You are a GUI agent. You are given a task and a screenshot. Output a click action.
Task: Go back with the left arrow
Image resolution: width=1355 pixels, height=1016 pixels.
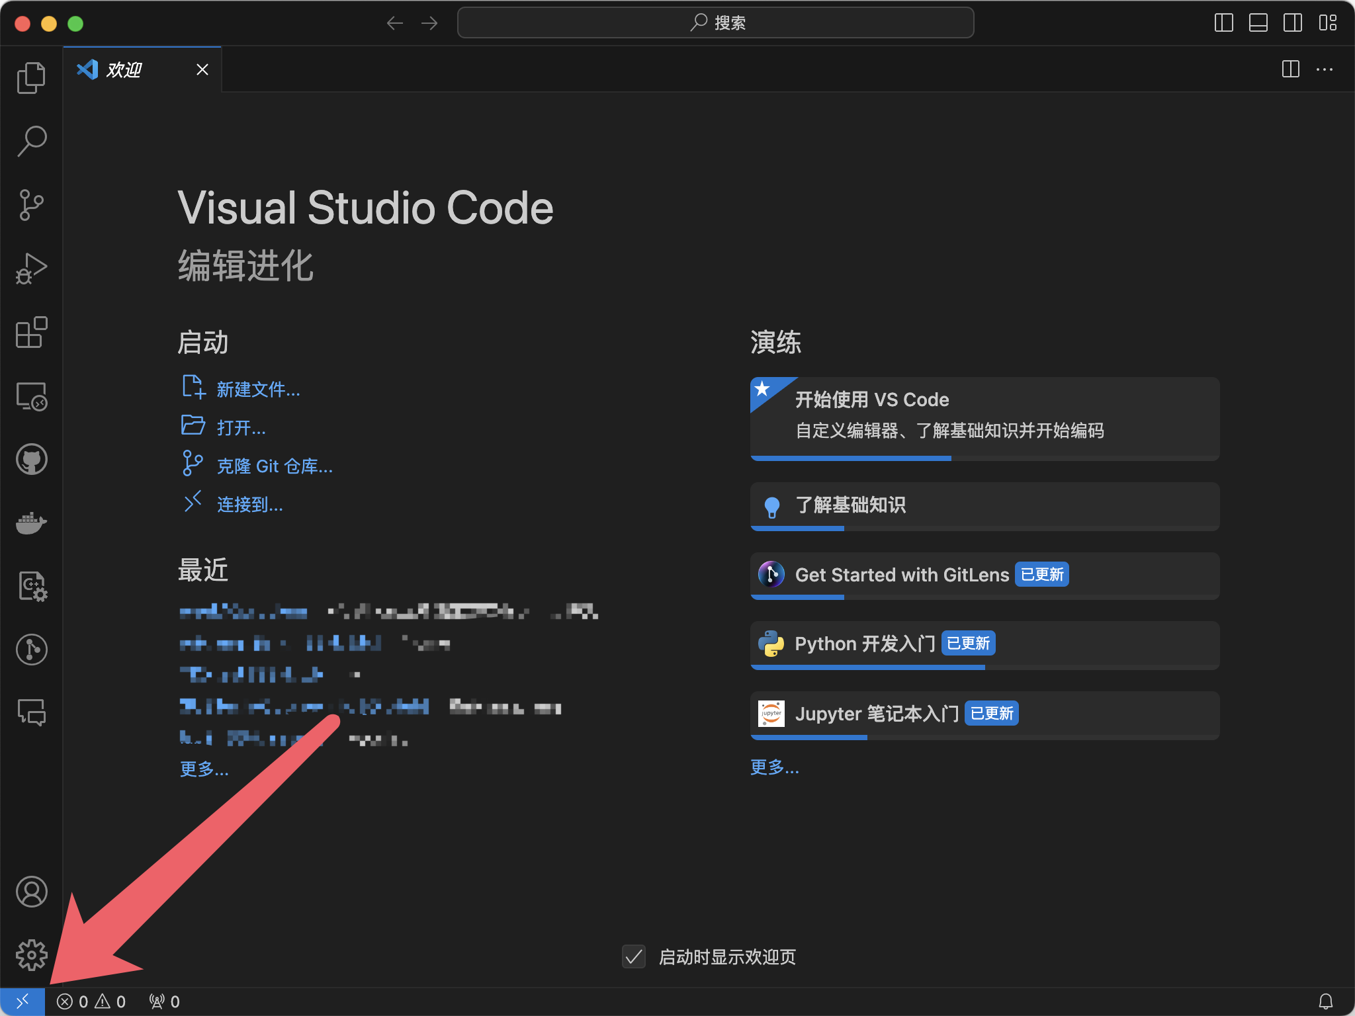coord(395,23)
